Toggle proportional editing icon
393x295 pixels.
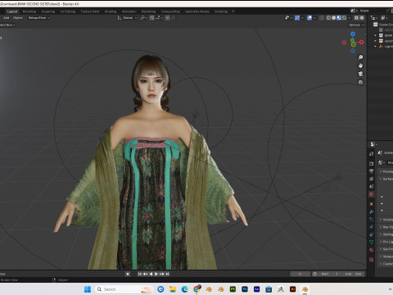click(x=168, y=18)
